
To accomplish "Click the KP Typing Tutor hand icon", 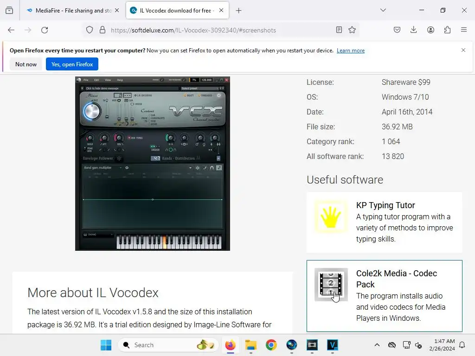I will [x=331, y=217].
